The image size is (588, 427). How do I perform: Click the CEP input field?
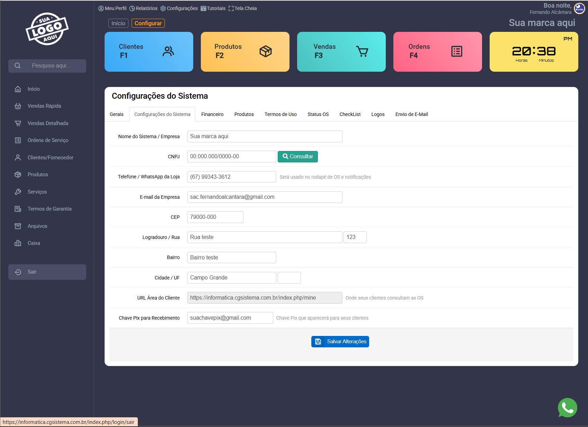(x=215, y=217)
